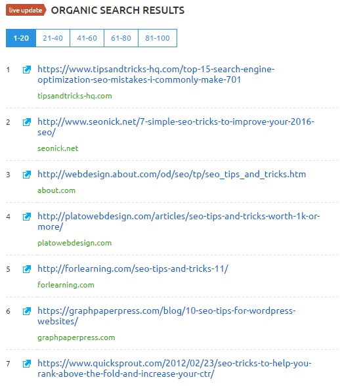Switch to the 61-80 results tab
Screen dimensions: 340x386
click(x=121, y=38)
